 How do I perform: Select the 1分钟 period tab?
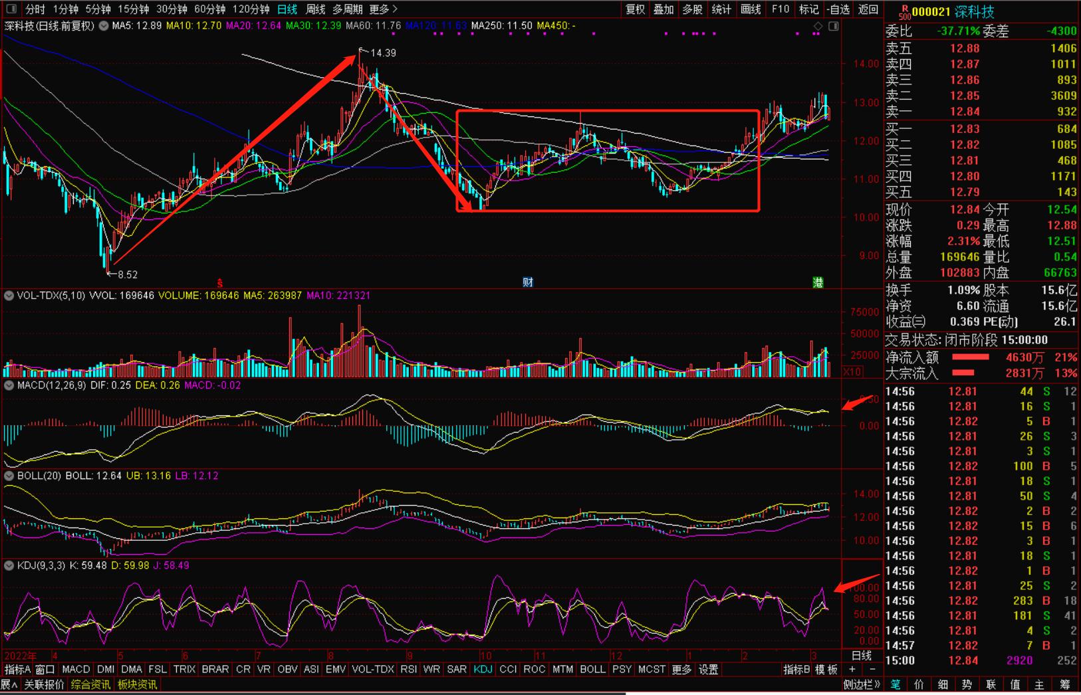(66, 9)
